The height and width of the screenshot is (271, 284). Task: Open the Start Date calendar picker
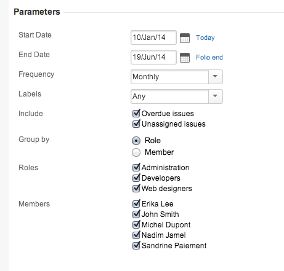point(185,38)
